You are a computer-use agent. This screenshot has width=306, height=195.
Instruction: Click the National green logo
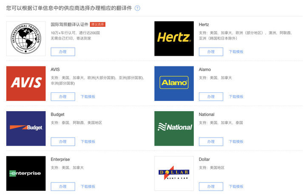pos(174,129)
